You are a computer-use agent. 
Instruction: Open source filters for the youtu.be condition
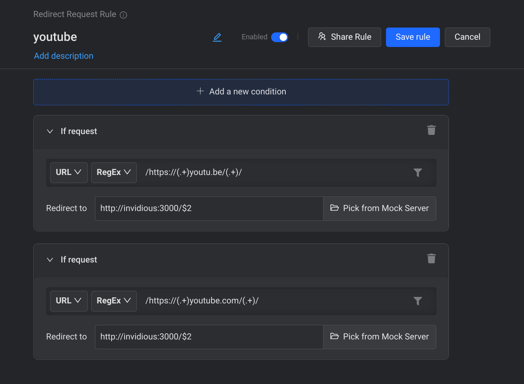[x=418, y=173]
